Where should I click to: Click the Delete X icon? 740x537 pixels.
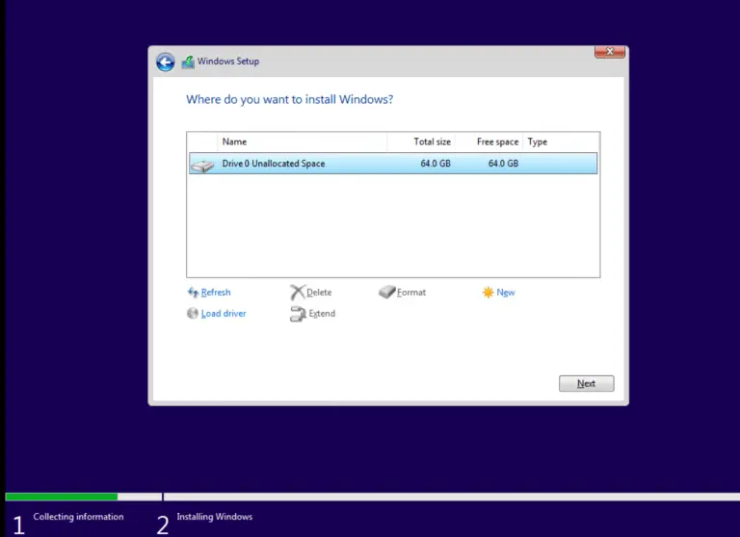(298, 293)
